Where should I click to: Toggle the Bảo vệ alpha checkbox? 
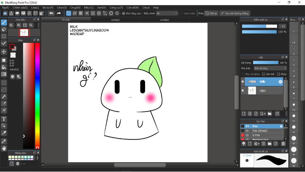[243, 74]
